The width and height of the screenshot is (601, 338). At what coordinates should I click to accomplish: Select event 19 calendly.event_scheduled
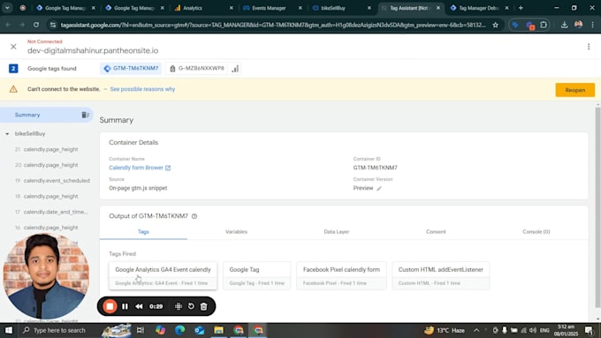pyautogui.click(x=52, y=181)
